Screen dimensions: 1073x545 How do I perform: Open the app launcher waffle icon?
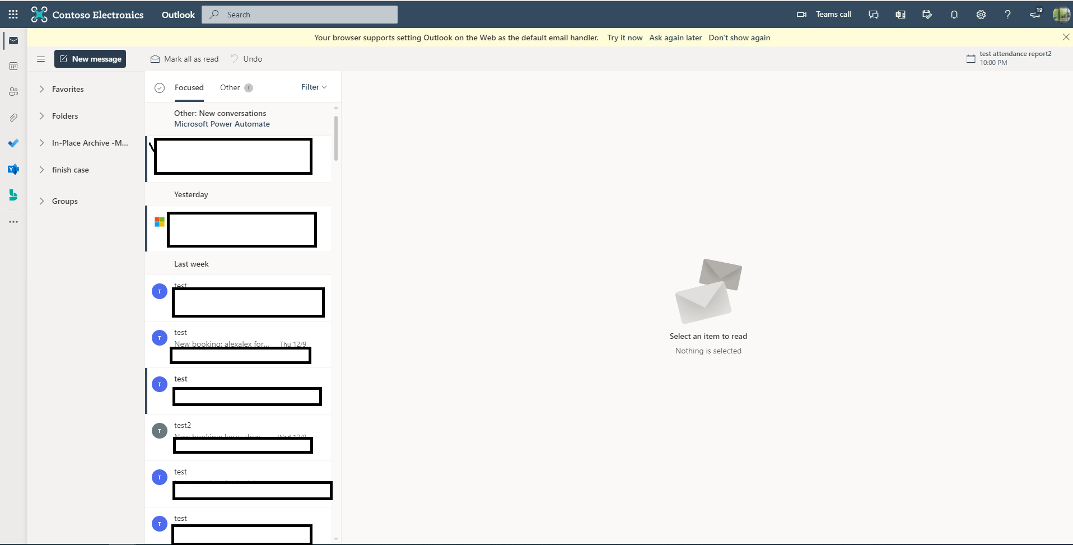pos(13,15)
